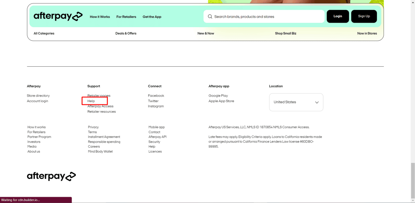Click the Location column heading text
This screenshot has height=203, width=415.
pos(276,86)
